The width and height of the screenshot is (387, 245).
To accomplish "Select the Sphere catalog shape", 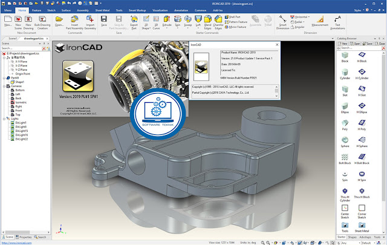I will pyautogui.click(x=345, y=142).
